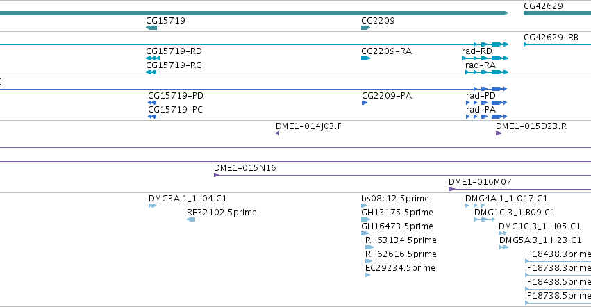This screenshot has width=591, height=307.
Task: Select the RH63134.5prime EST glyph
Action: tap(369, 247)
